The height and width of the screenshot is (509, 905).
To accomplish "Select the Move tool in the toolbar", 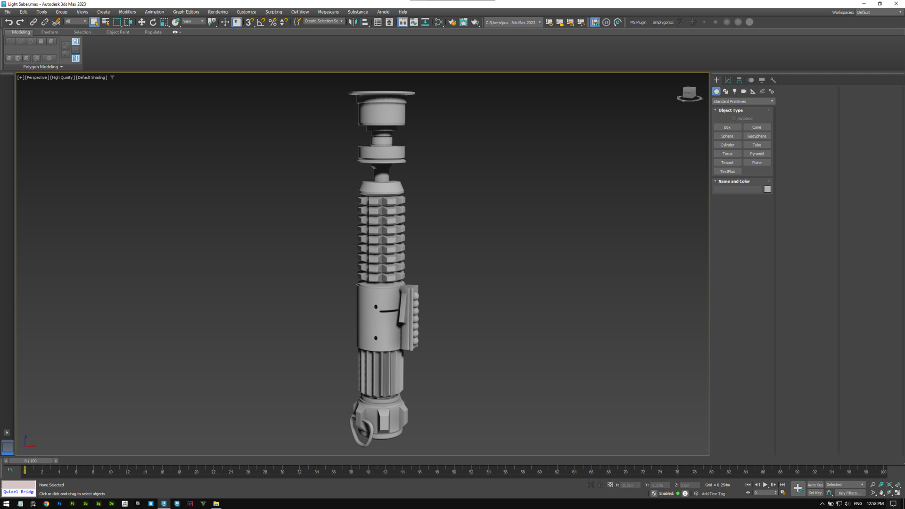I will click(142, 22).
